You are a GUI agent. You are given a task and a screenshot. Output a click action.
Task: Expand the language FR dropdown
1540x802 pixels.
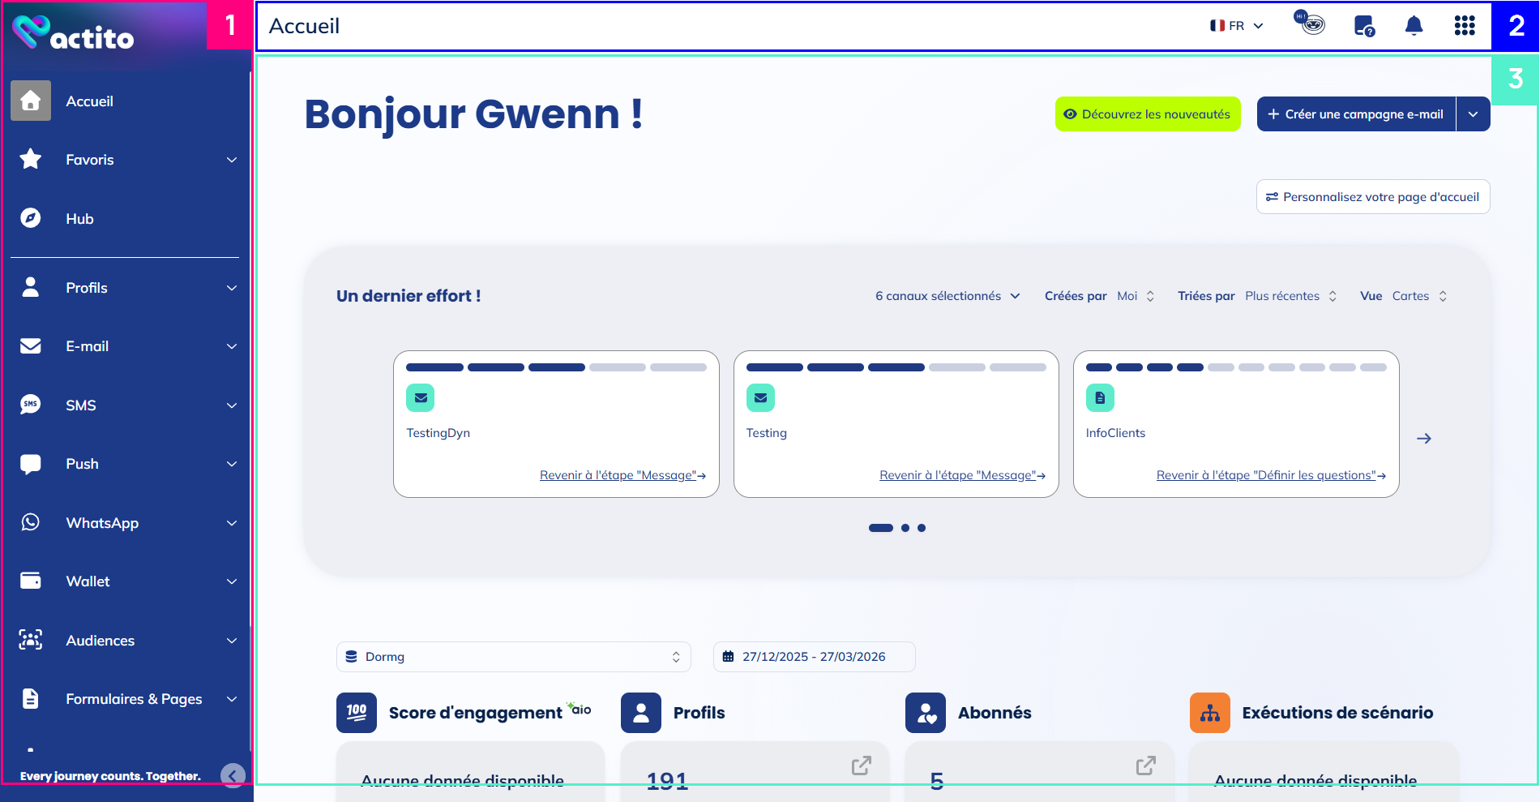(x=1237, y=26)
